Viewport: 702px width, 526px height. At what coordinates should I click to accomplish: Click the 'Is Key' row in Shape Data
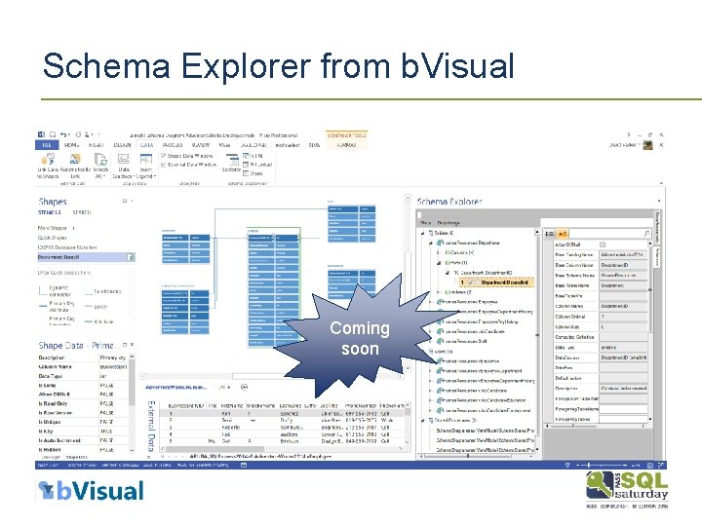click(83, 432)
